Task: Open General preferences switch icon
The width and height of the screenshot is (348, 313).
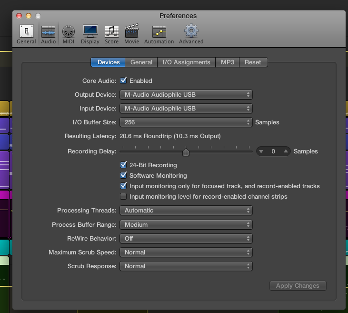Action: tap(26, 31)
